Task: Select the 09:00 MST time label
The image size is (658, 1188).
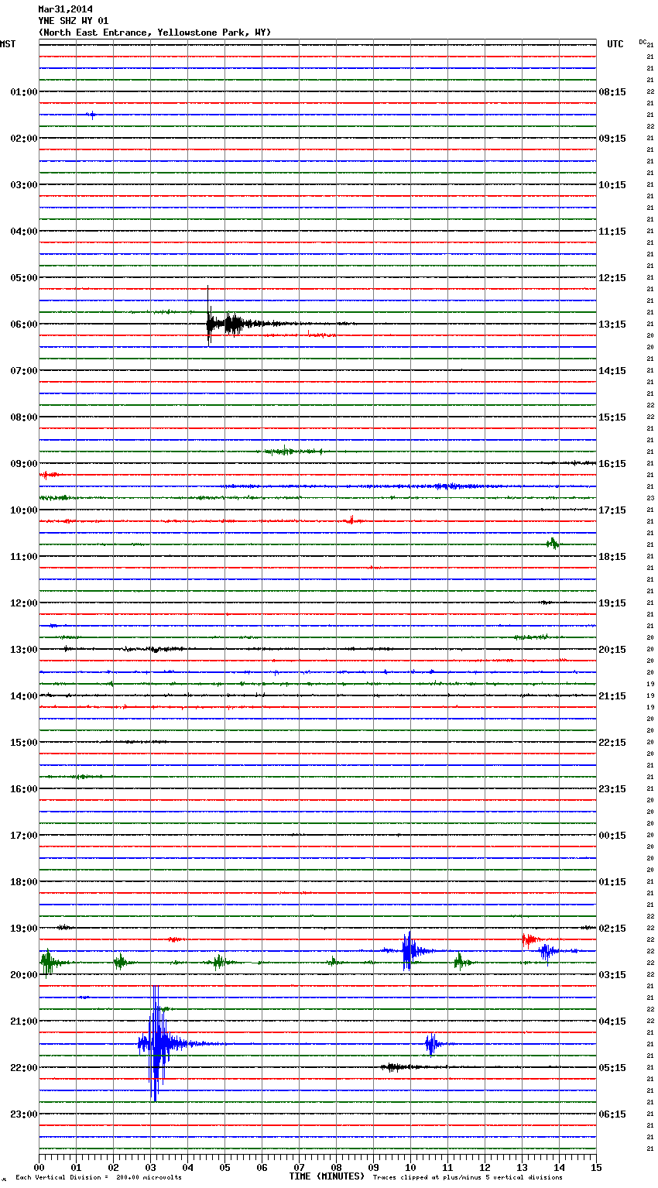Action: coord(24,464)
